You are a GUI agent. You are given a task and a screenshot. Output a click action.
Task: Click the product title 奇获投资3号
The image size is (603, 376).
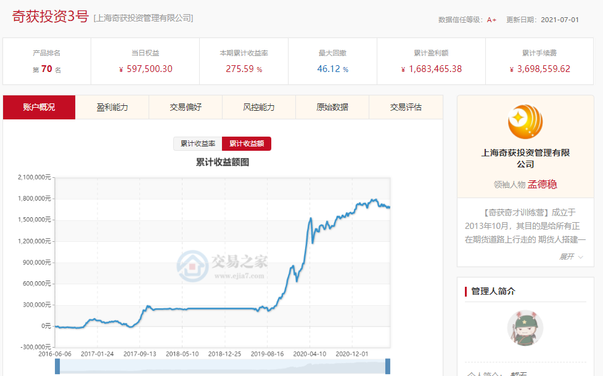(x=51, y=17)
